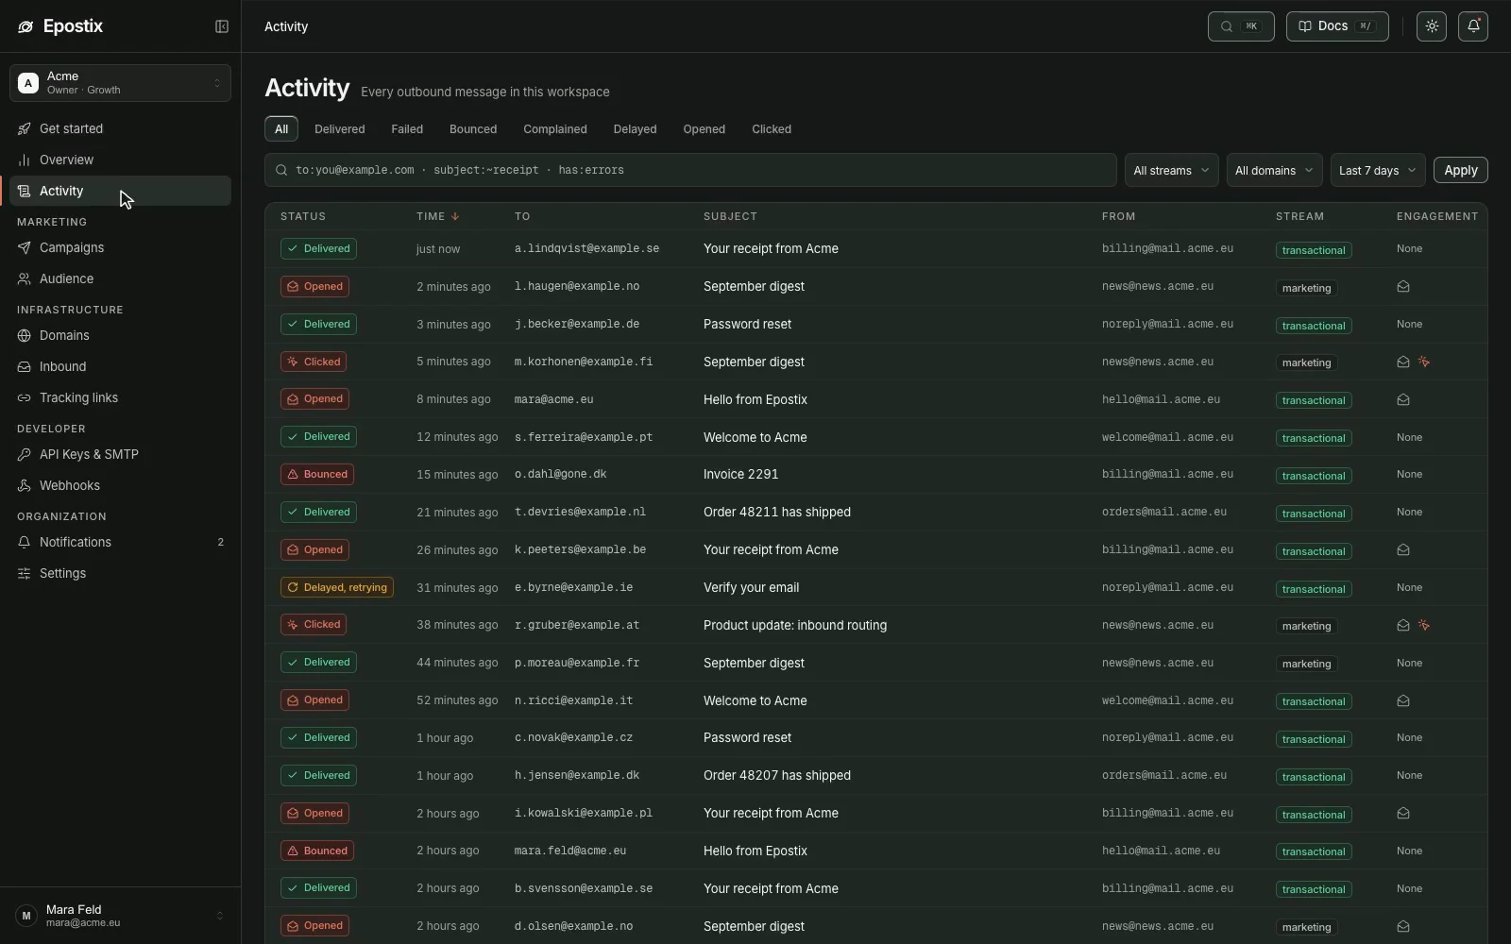Select the Opened tab
1511x944 pixels.
pyautogui.click(x=705, y=129)
